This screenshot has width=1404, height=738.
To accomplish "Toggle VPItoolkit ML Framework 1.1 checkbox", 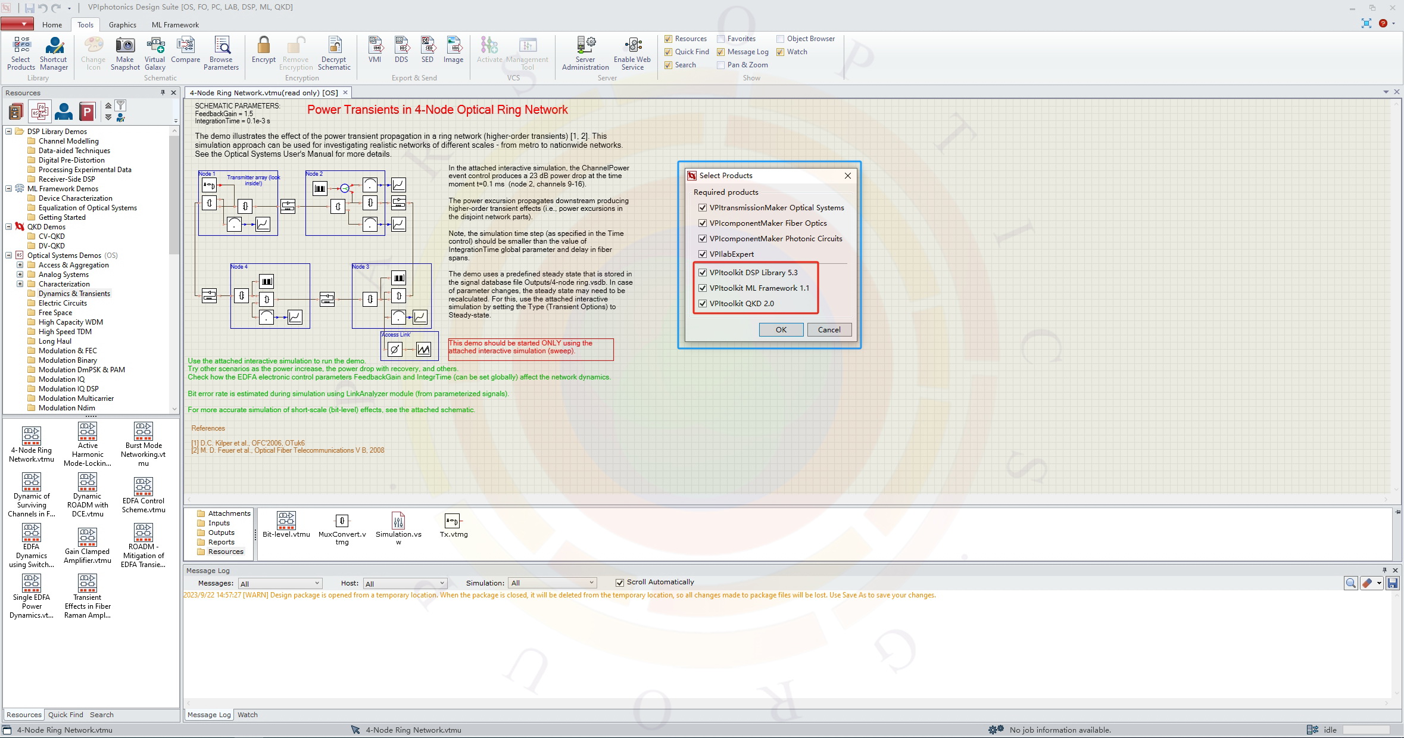I will pos(703,288).
